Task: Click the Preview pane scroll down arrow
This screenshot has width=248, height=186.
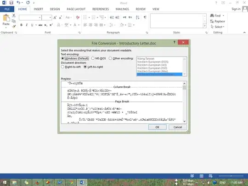Action: 185,121
